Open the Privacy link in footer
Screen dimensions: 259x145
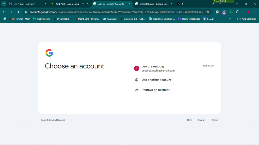point(202,120)
